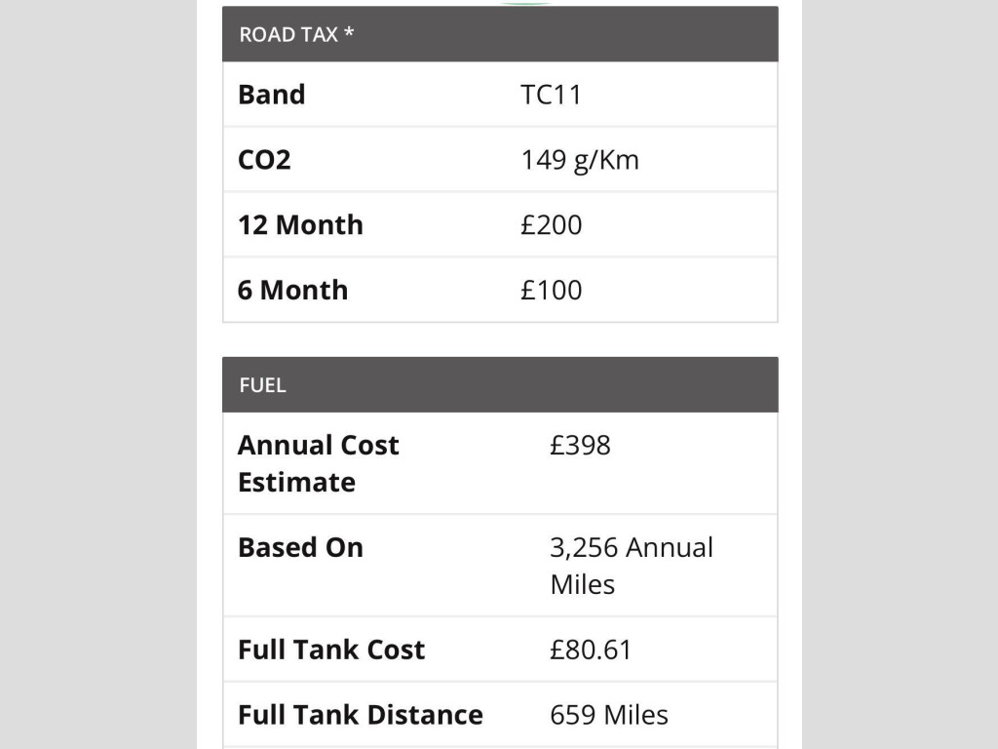Select the Full Tank Cost label
The image size is (998, 749).
[331, 650]
